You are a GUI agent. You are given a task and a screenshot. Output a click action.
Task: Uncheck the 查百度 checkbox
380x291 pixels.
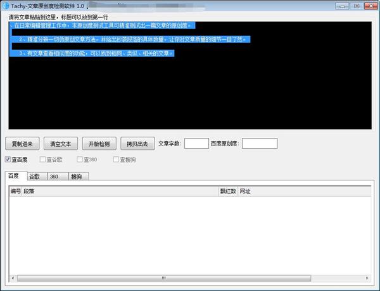8,159
